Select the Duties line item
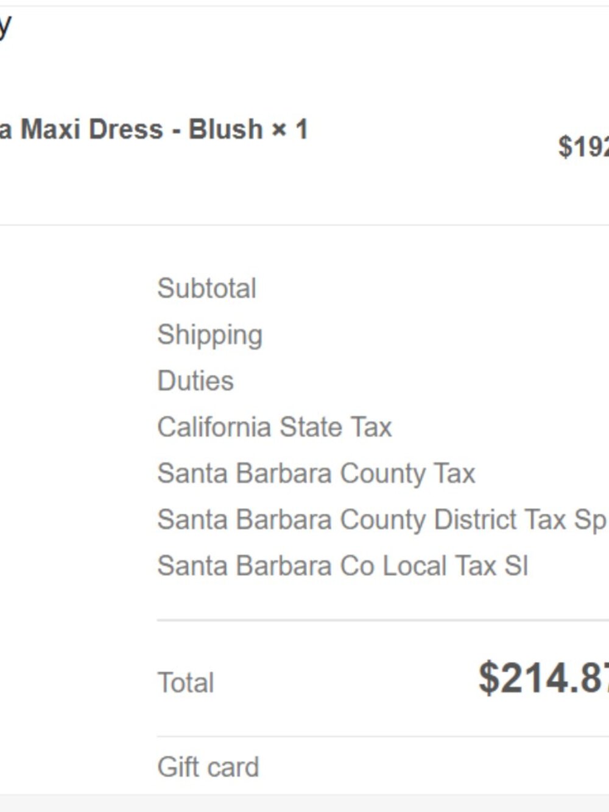The height and width of the screenshot is (812, 609). (x=195, y=381)
